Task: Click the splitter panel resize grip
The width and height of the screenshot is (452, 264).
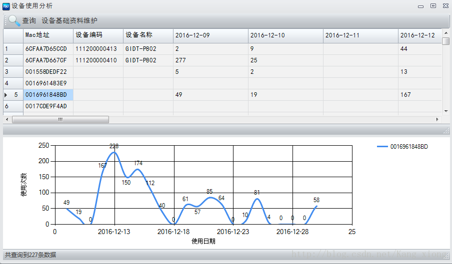Action: coord(446,131)
